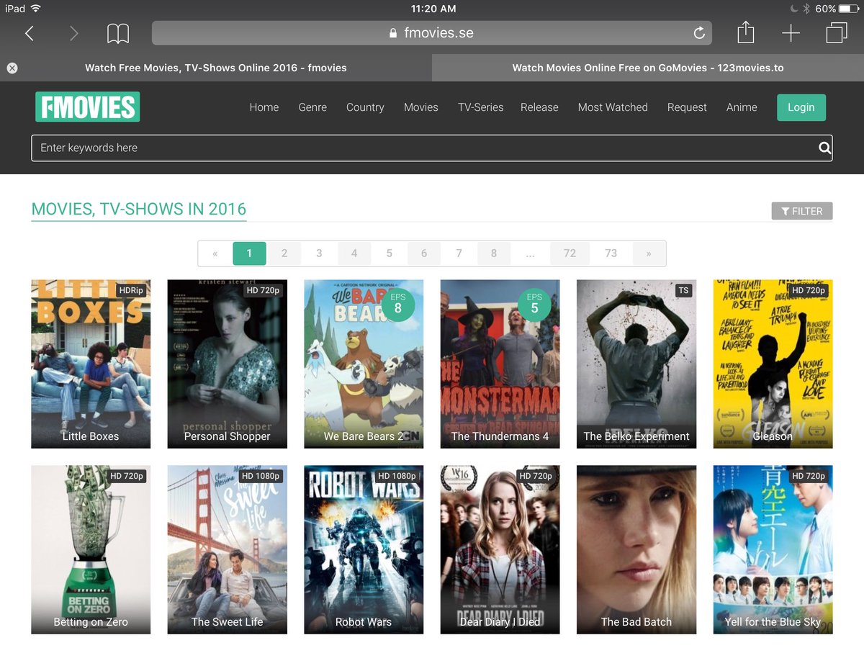Screen dimensions: 864x648
Task: Show all open tabs overview icon
Action: coord(837,33)
